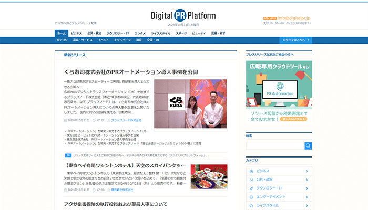
Task: Click the ビジネス category label in sidebar
Action: click(263, 171)
